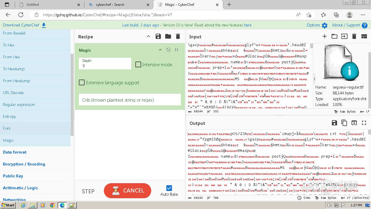Add a new input tab
This screenshot has height=209, width=371.
(x=325, y=36)
